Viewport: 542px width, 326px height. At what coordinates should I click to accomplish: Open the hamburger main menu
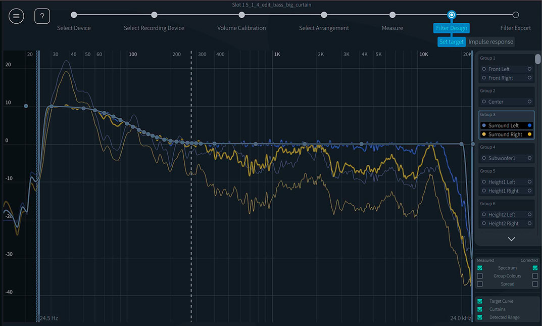[16, 16]
